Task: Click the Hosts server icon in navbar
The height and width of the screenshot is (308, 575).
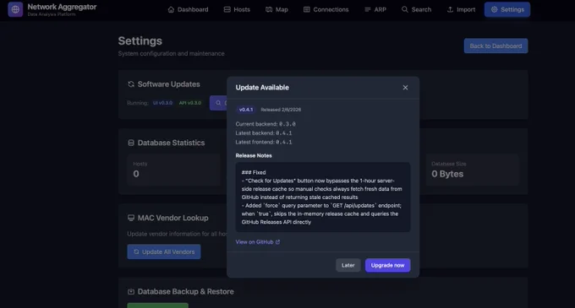Action: (227, 9)
